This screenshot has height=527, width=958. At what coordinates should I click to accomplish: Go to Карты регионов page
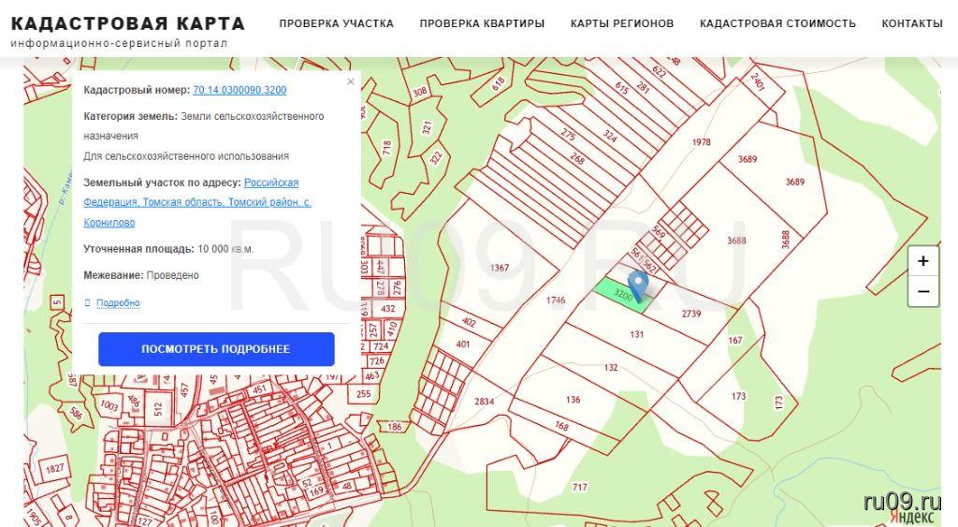622,23
